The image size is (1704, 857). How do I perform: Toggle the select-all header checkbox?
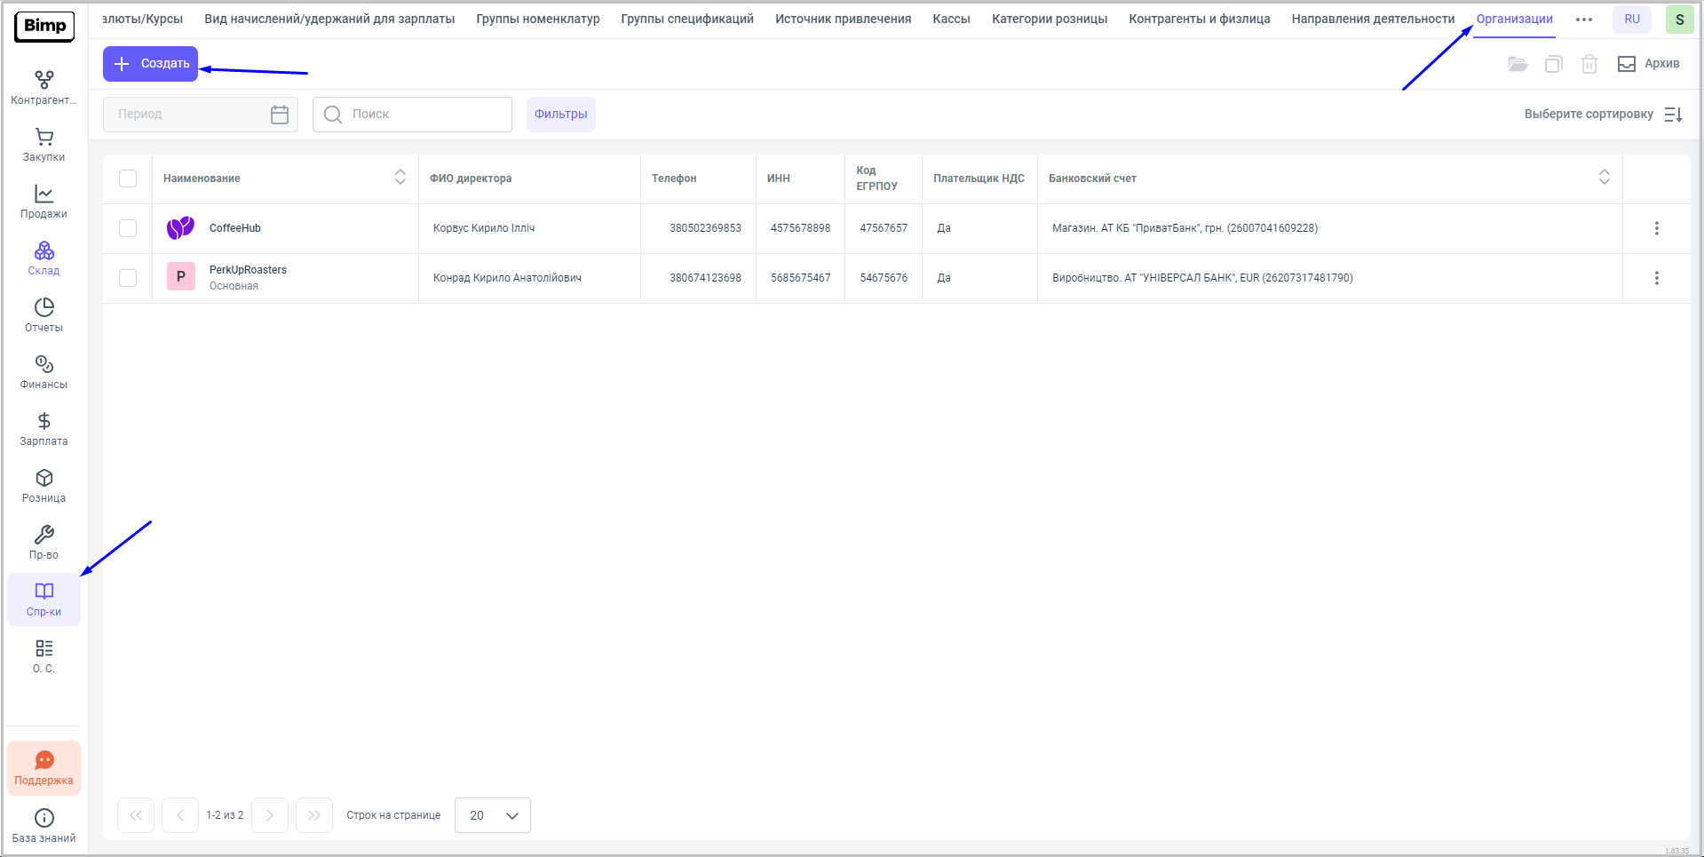[128, 179]
